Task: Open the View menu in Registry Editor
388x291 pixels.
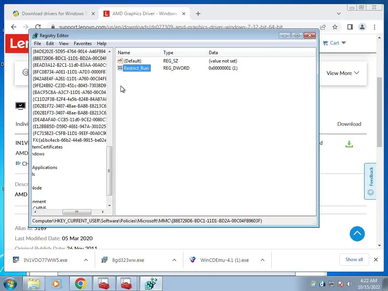Action: pos(64,44)
